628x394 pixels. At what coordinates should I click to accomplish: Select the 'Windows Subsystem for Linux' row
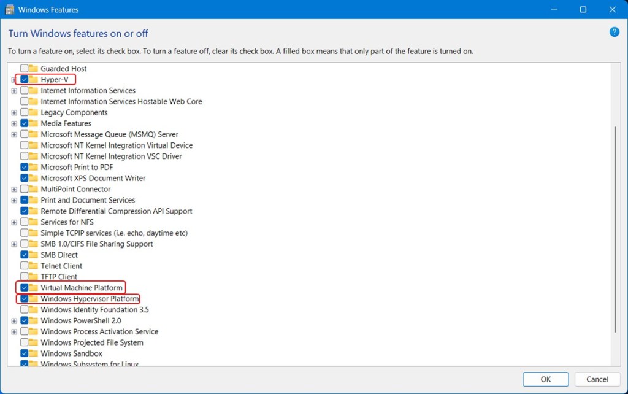point(90,363)
